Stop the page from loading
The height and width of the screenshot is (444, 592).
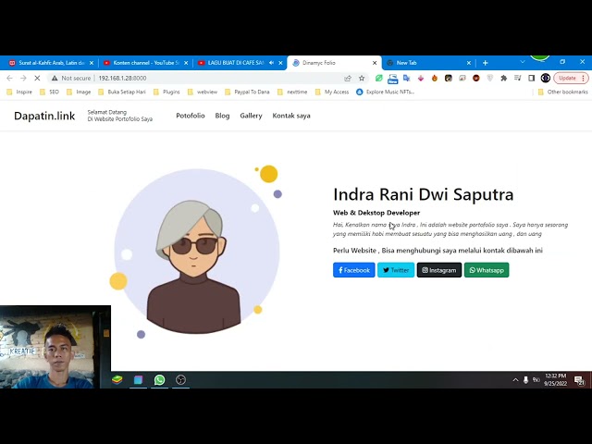(37, 78)
